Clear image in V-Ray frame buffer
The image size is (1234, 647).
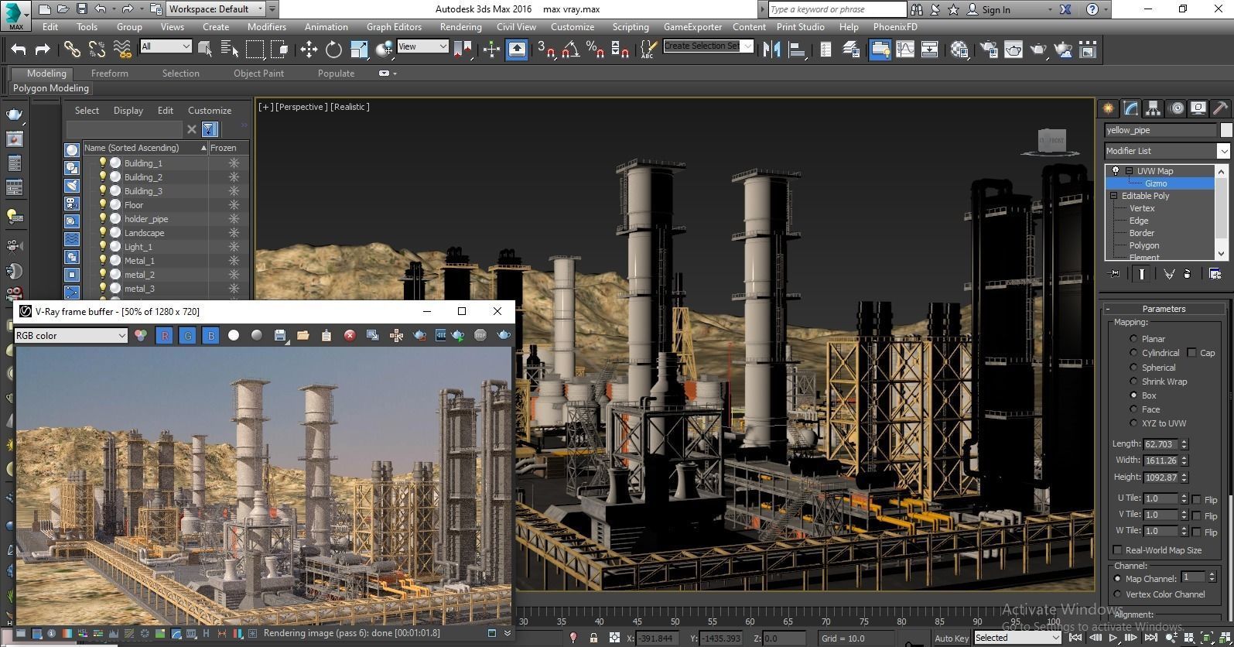350,335
